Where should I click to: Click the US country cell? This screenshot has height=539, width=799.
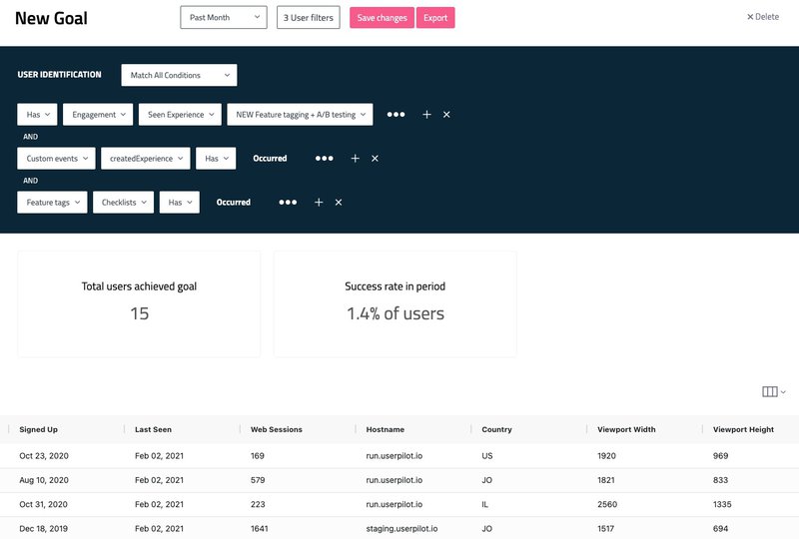487,456
